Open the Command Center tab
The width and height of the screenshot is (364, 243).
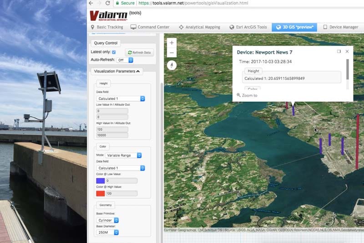tap(150, 27)
